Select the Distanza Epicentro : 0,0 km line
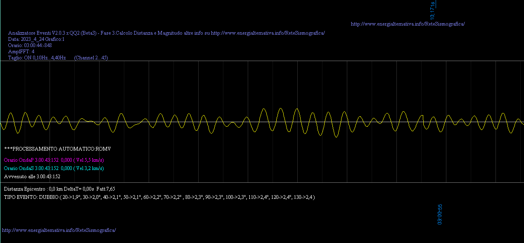 [x=59, y=189]
